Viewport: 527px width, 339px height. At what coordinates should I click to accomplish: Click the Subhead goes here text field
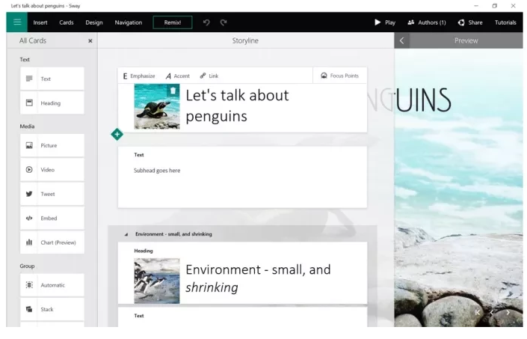157,171
